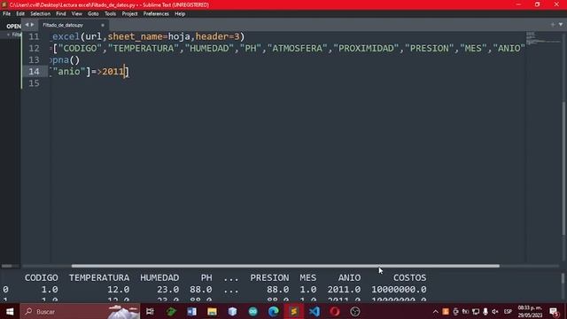Select the Filtado_de_datos.py tab
The height and width of the screenshot is (319, 567).
tap(63, 25)
